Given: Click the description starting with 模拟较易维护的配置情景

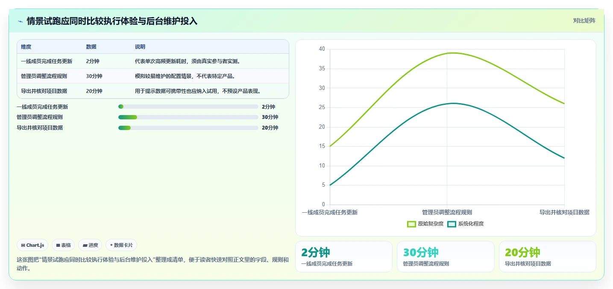Looking at the screenshot, I should (185, 76).
